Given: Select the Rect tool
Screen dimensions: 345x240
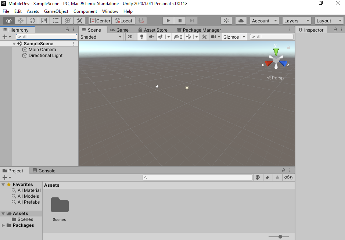Looking at the screenshot, I should tap(55, 21).
